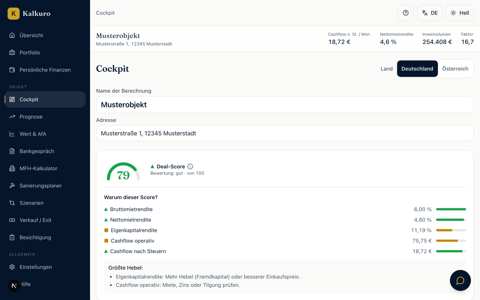The image size is (480, 300).
Task: Click the Szenarien branch icon
Action: (x=12, y=203)
